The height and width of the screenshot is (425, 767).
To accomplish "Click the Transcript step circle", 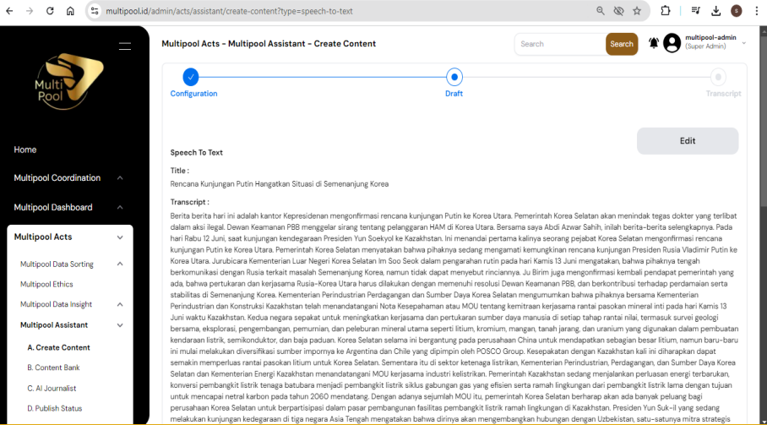I will (x=718, y=77).
